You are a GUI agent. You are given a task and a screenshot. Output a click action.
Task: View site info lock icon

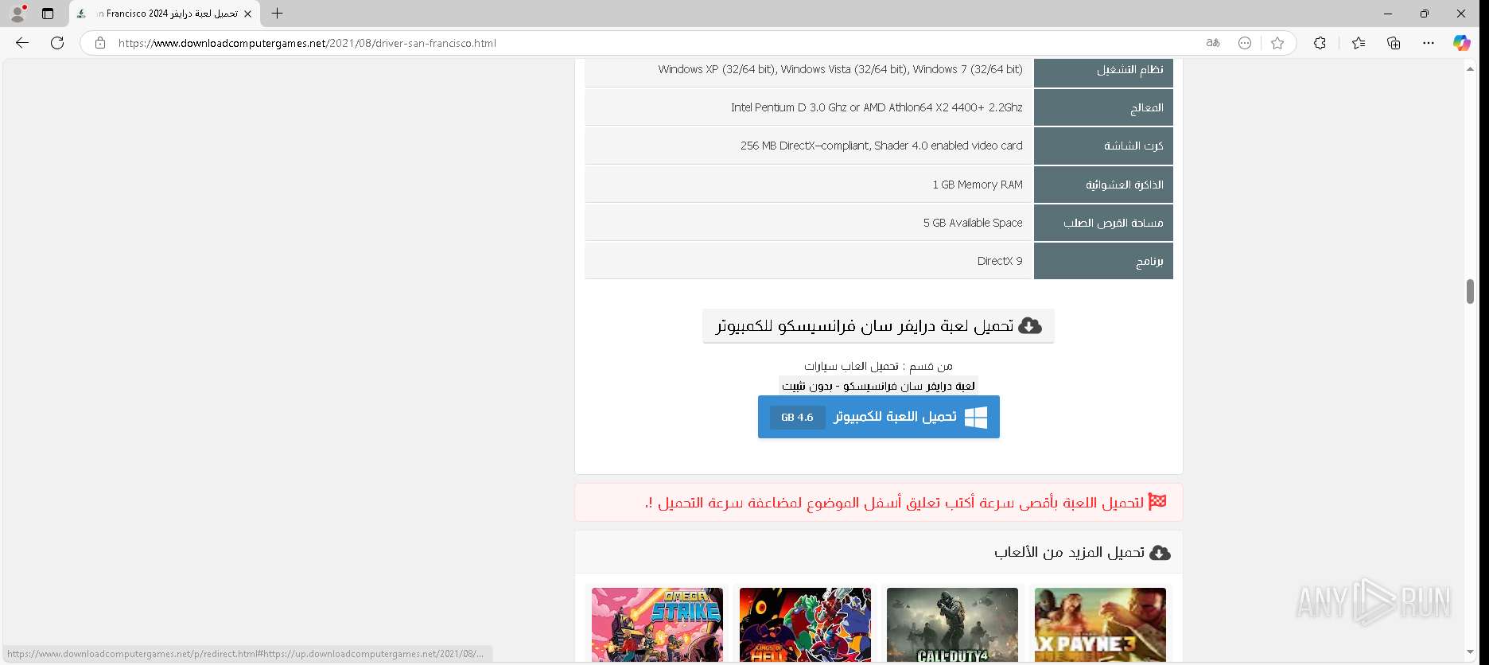tap(100, 43)
